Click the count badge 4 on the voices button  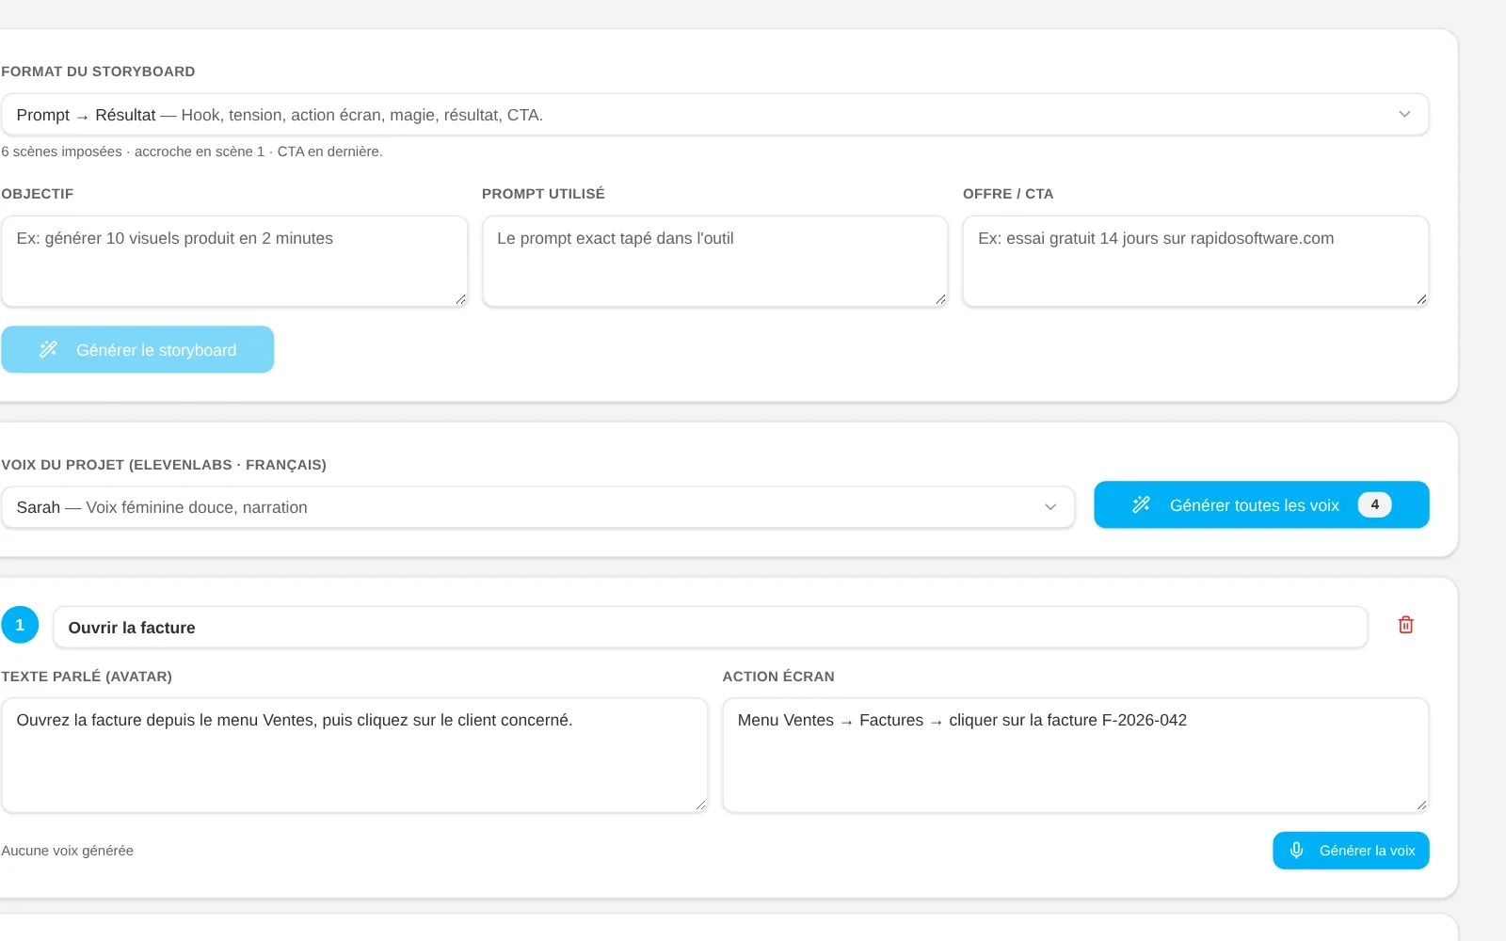1374,504
